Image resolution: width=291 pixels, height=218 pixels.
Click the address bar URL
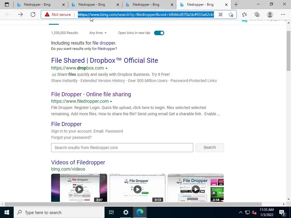coord(146,14)
